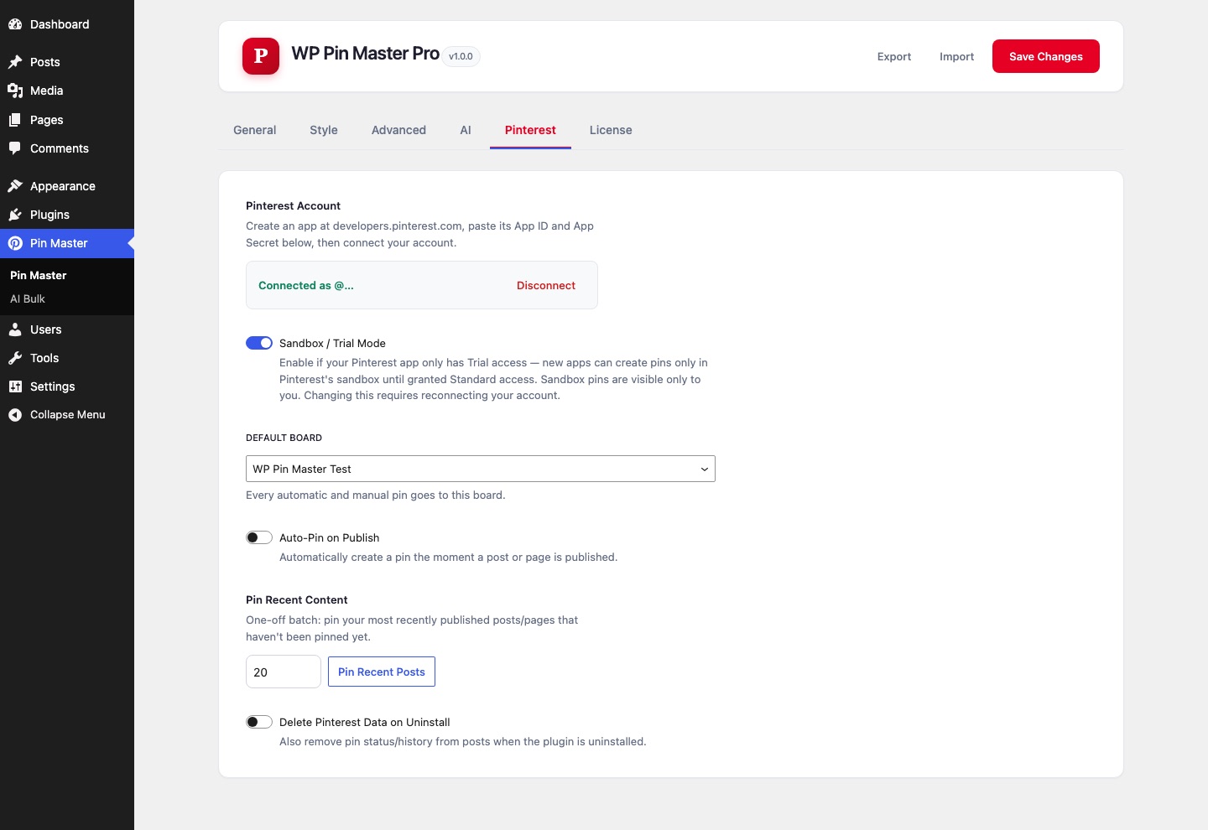Open the Advanced tab

coord(399,130)
